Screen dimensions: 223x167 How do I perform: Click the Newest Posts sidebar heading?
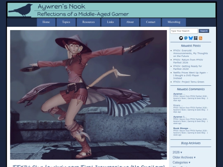[x=191, y=46]
